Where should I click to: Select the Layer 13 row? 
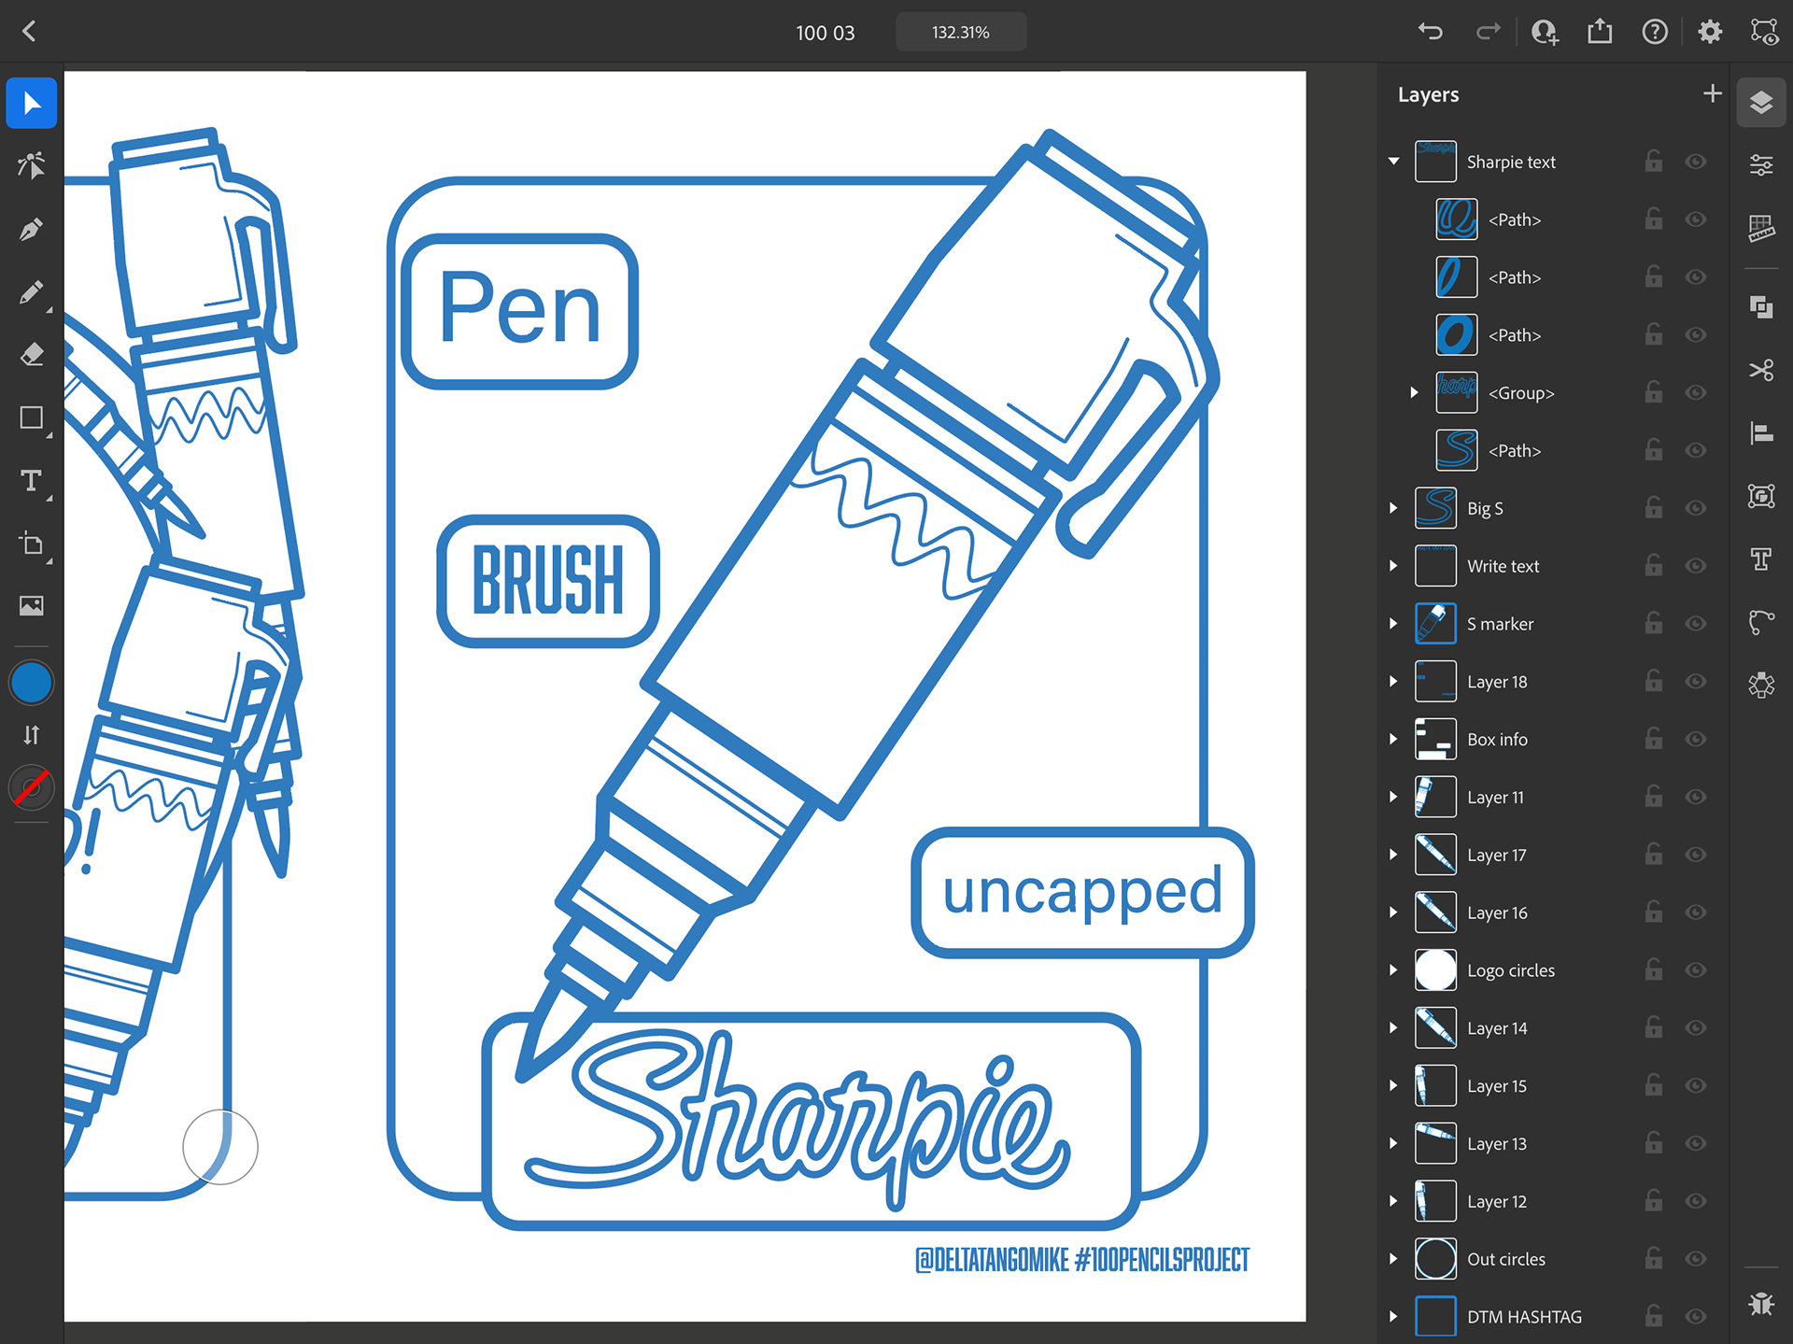click(1553, 1143)
